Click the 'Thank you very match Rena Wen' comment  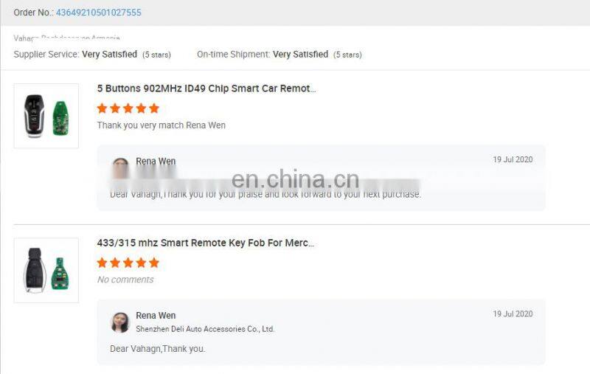(x=161, y=125)
